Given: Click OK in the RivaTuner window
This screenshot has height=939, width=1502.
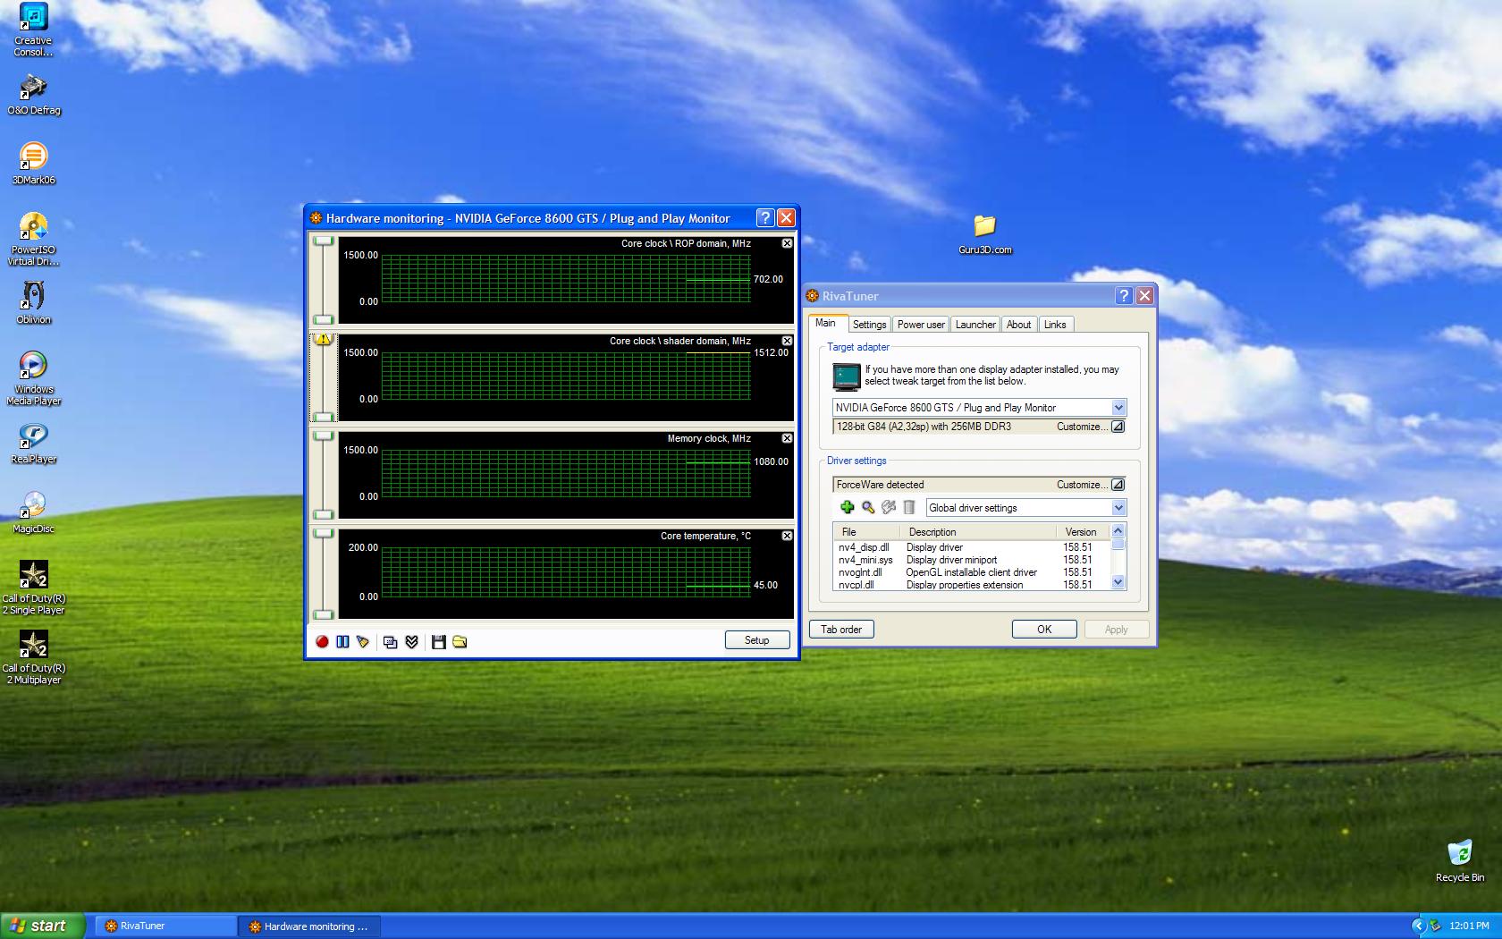Looking at the screenshot, I should click(x=1044, y=630).
